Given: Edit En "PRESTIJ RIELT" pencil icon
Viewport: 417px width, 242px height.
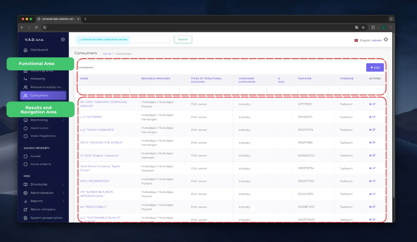Looking at the screenshot, I should point(374,207).
